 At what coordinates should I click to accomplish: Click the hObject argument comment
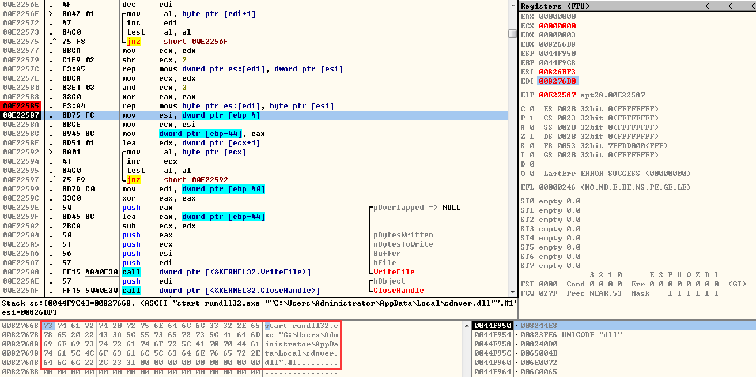(390, 281)
